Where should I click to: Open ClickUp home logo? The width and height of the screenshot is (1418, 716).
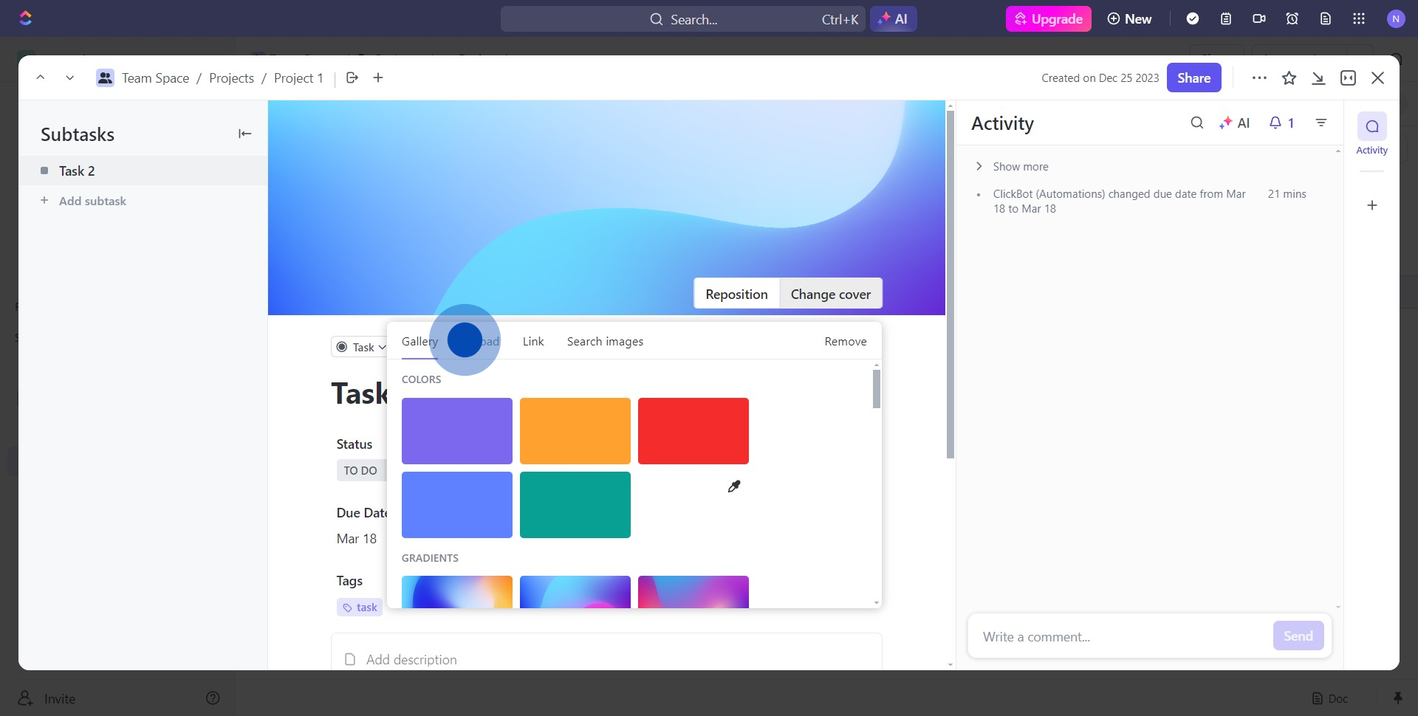[x=26, y=18]
